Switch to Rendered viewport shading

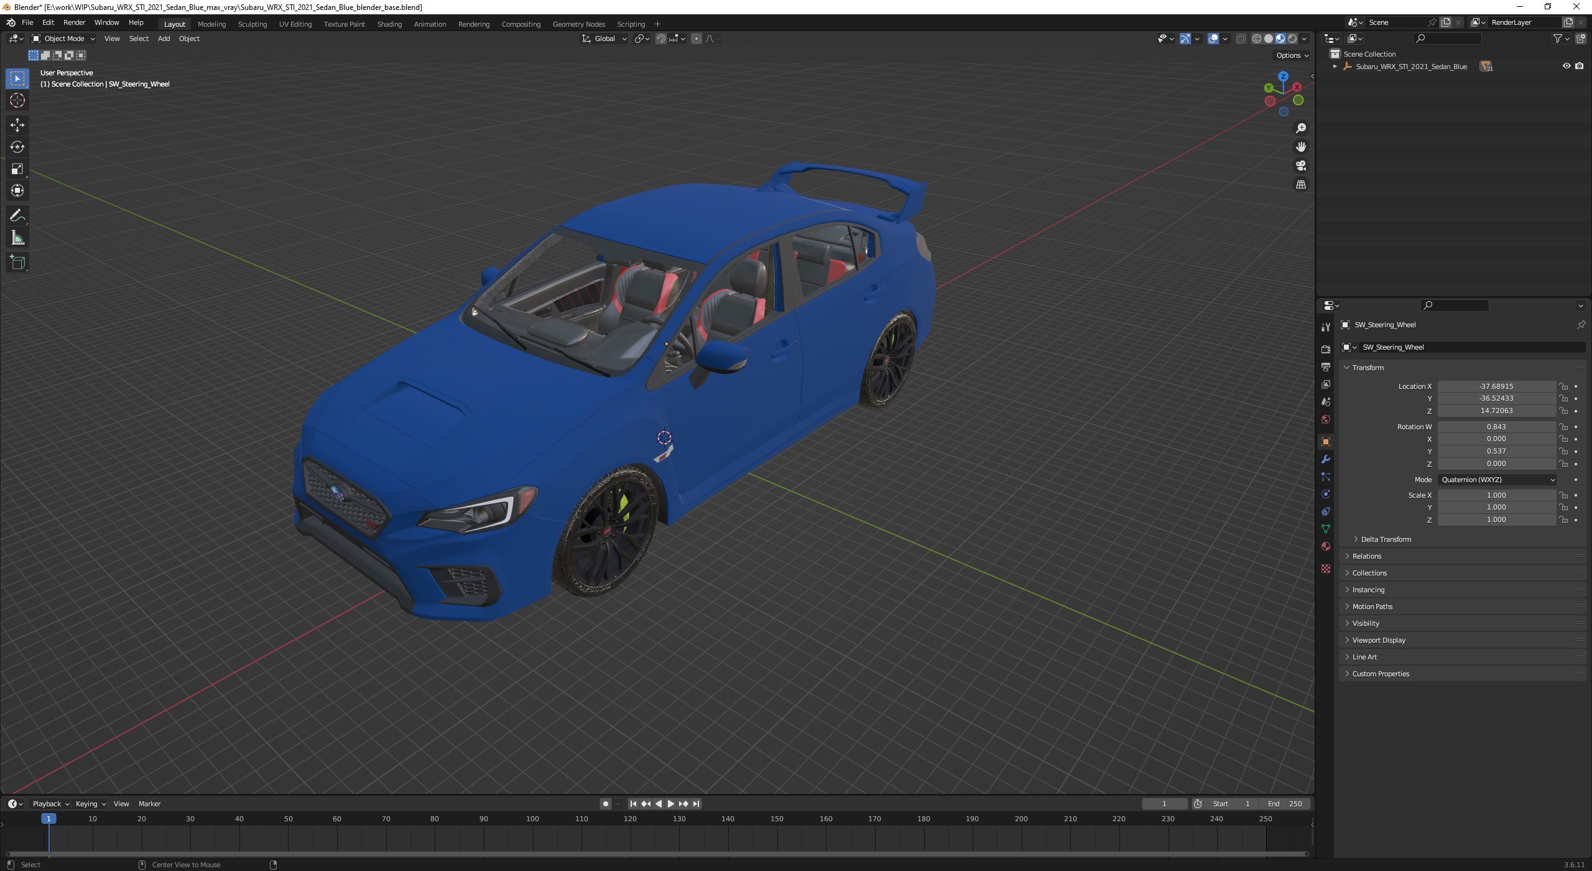[1292, 39]
